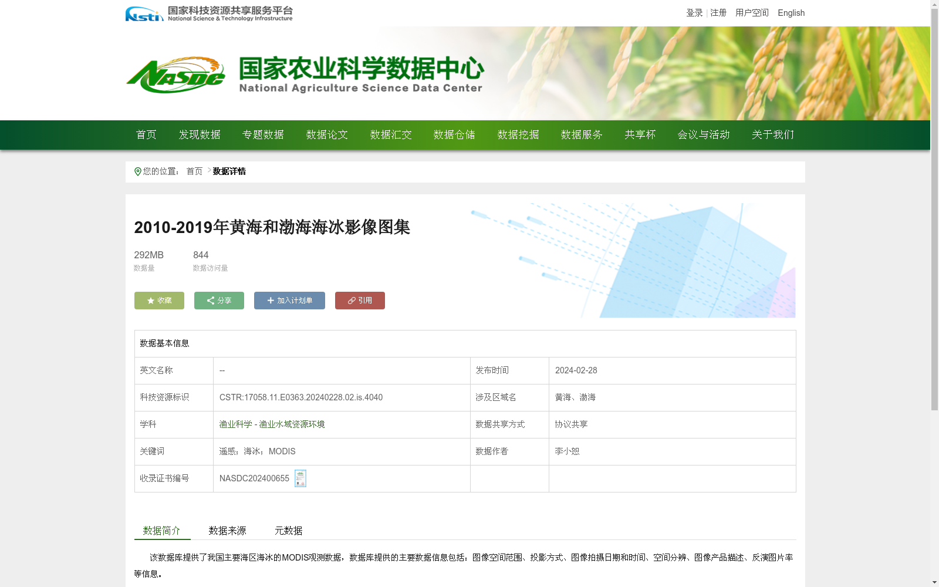The width and height of the screenshot is (939, 587).
Task: Click the 数据详情 breadcrumb text
Action: (x=229, y=171)
